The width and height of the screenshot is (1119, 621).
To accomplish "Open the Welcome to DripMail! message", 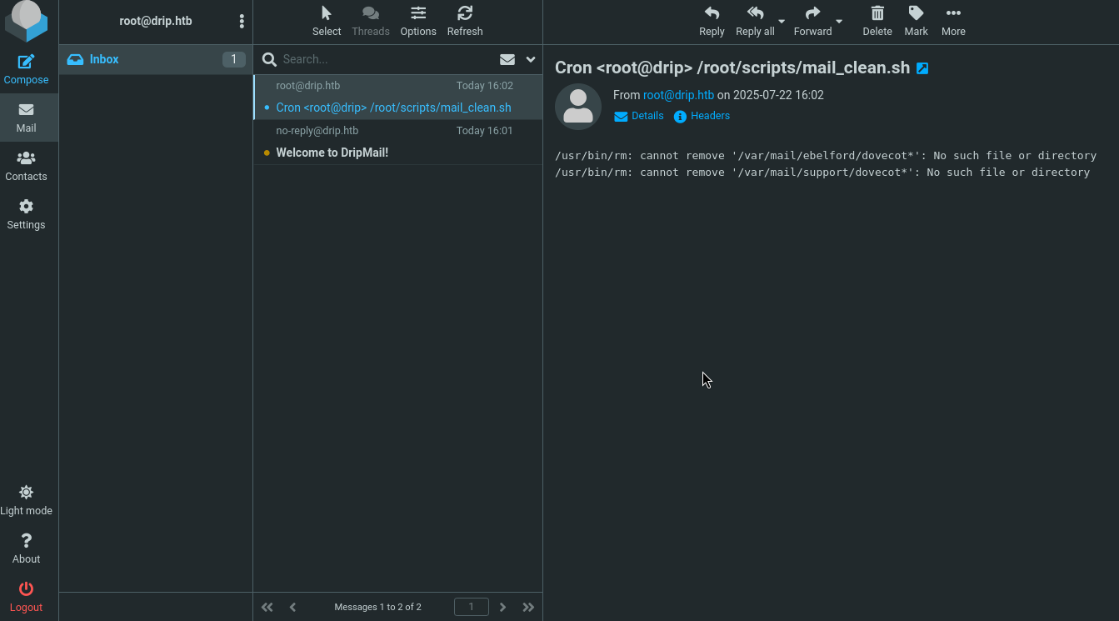I will tap(398, 143).
